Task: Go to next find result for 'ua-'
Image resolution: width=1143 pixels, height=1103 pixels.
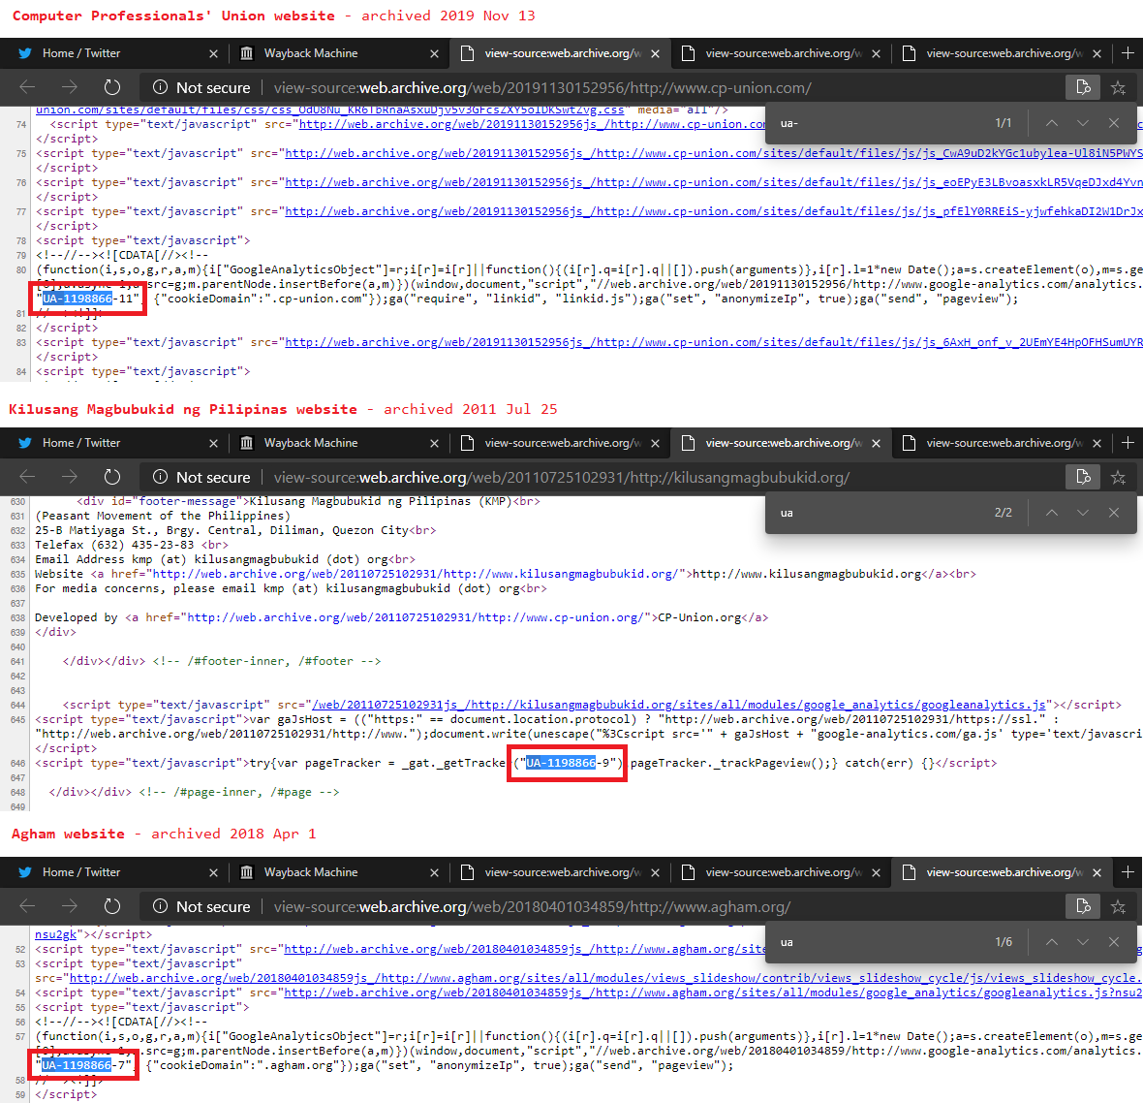Action: (1083, 123)
